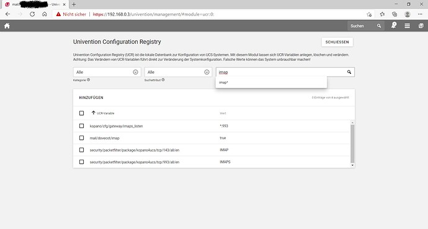Show the Suchattribut help tooltip icon
This screenshot has width=428, height=229.
coord(163,80)
